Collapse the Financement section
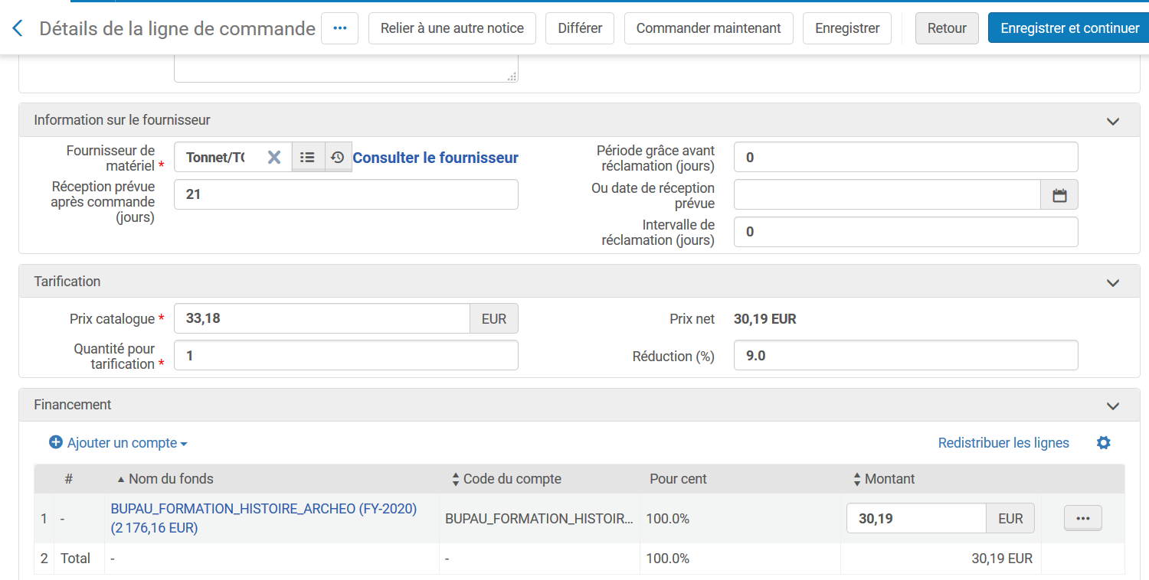 click(x=1113, y=406)
